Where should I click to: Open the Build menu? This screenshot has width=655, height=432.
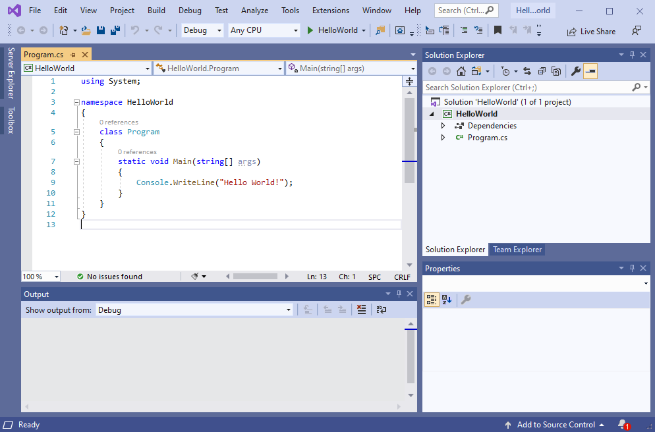(156, 11)
